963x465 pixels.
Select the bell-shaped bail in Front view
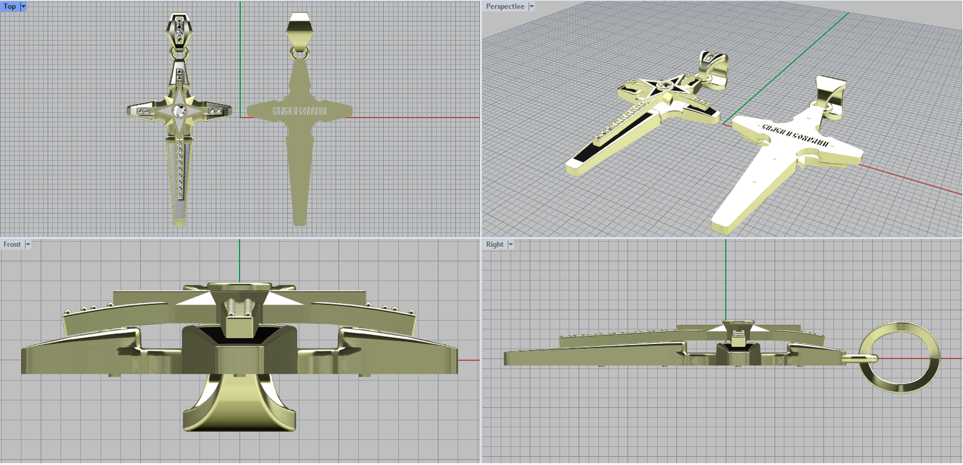point(239,404)
